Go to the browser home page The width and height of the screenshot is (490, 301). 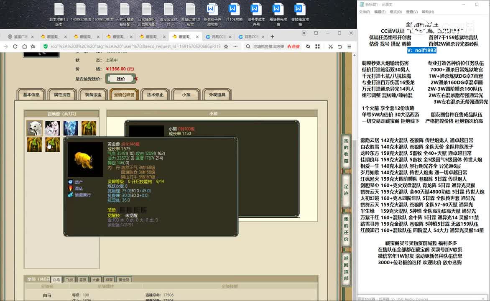[x=24, y=46]
